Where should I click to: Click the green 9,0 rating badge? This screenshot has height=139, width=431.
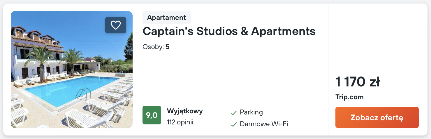[152, 115]
